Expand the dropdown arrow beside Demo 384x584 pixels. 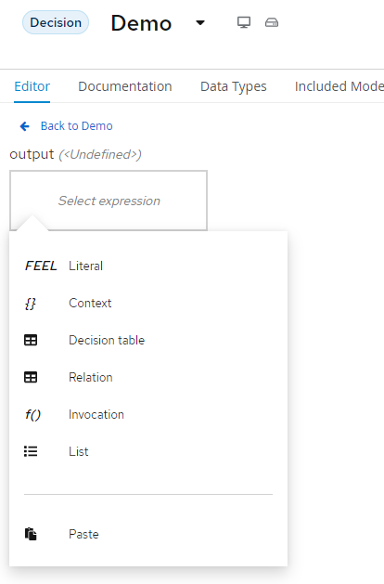(200, 23)
